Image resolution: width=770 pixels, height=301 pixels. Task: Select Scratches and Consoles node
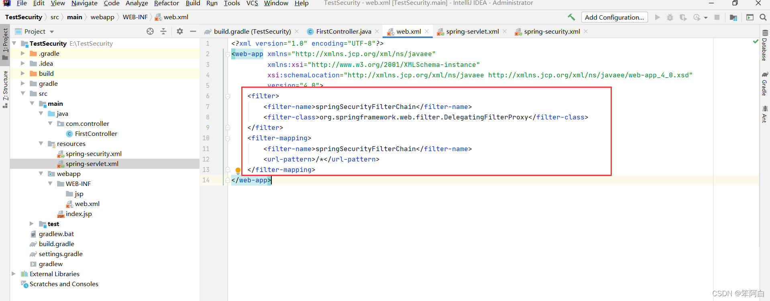(64, 284)
